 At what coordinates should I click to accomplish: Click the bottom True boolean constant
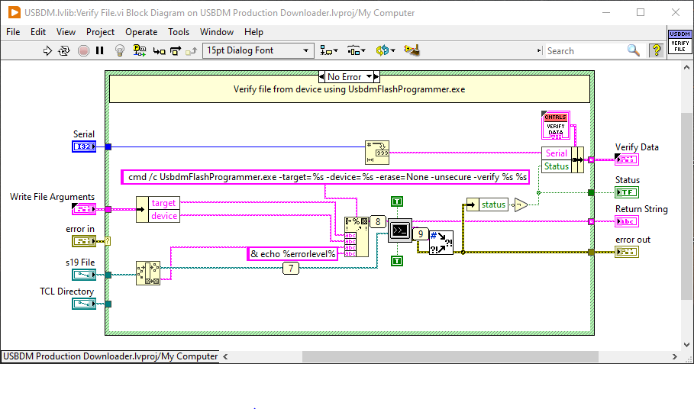397,261
